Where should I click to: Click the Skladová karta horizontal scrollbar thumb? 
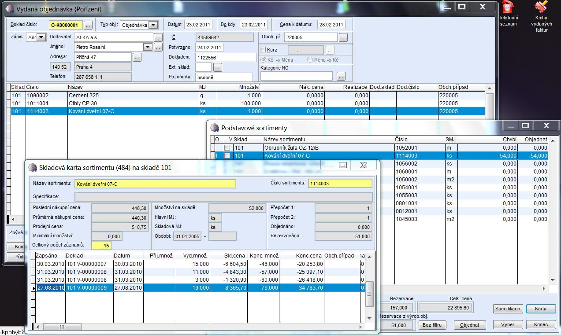point(61,327)
